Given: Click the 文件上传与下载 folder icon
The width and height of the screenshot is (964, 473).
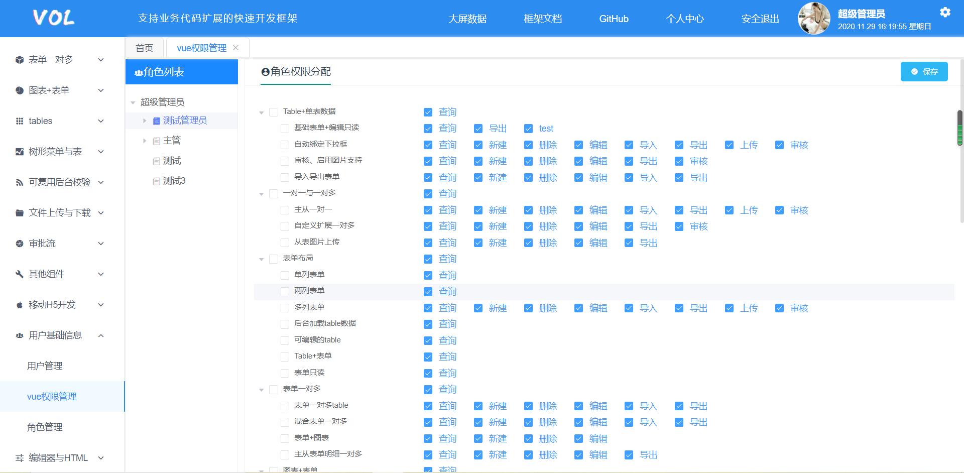Looking at the screenshot, I should pos(19,213).
